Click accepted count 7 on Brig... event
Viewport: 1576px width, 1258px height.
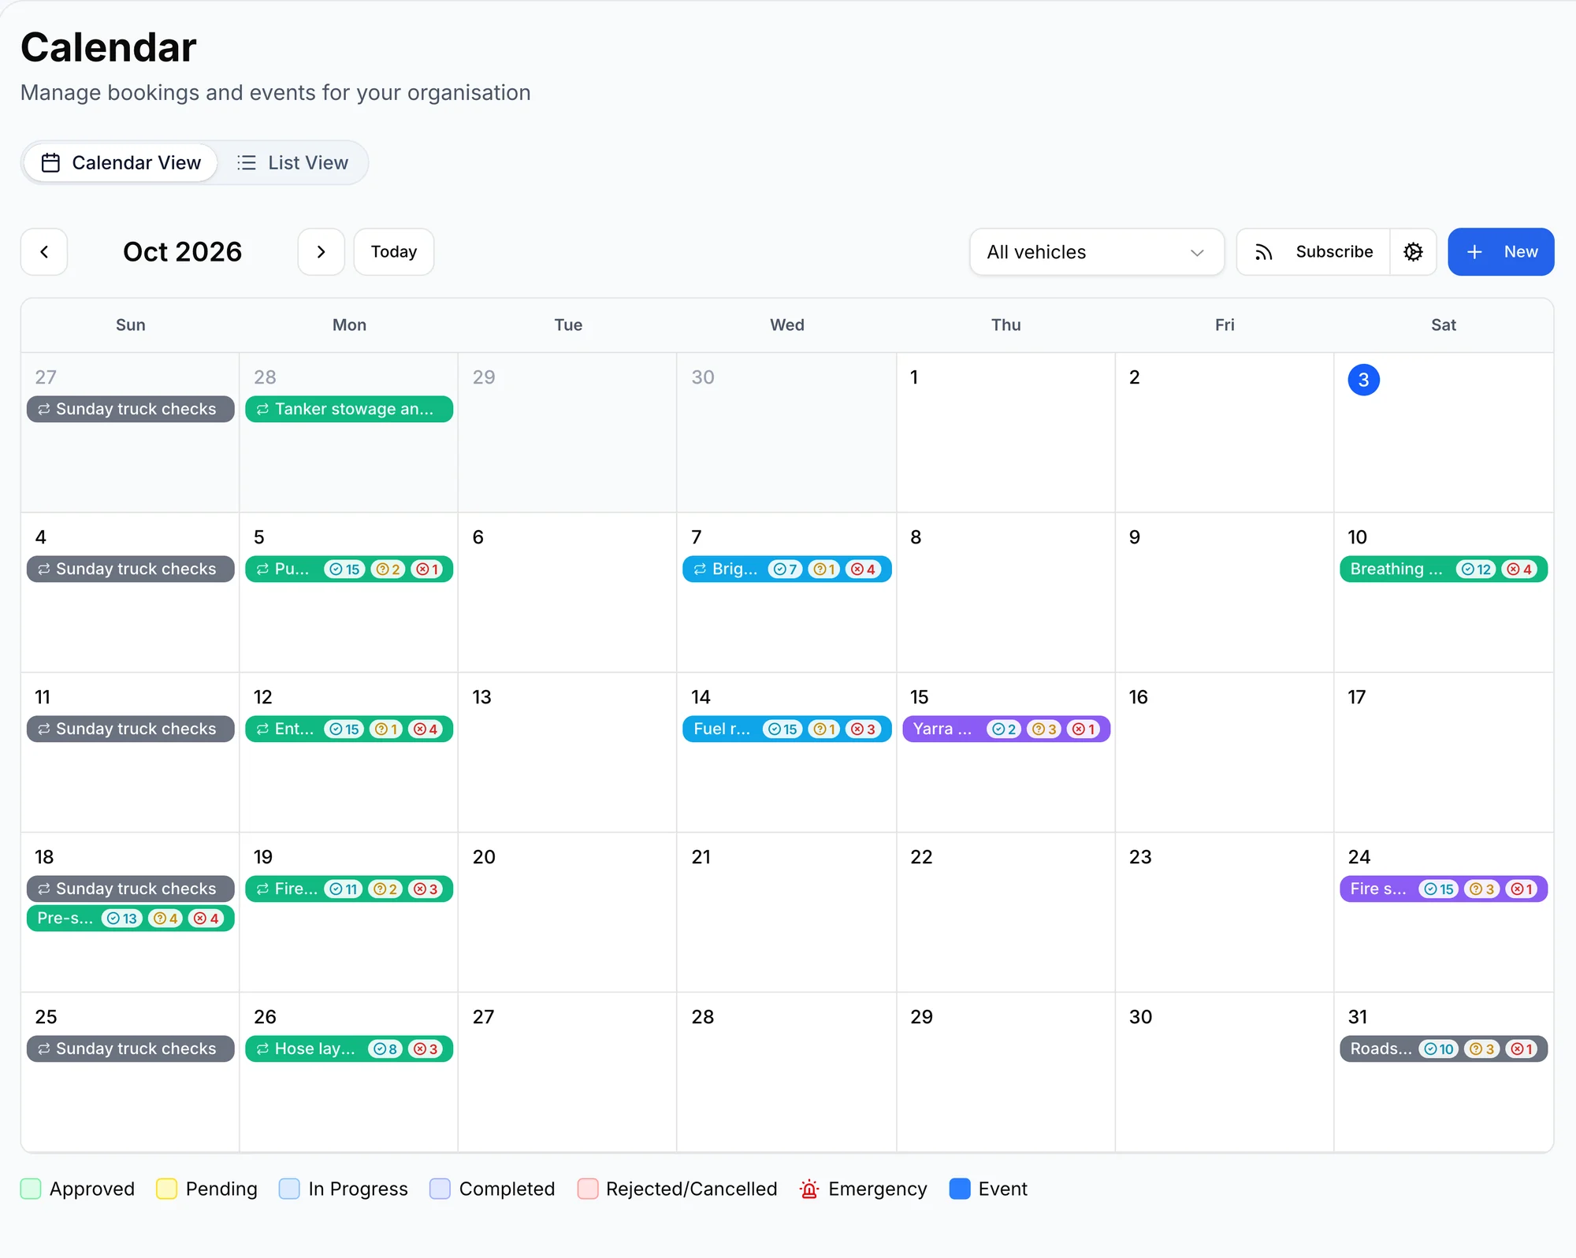click(x=785, y=570)
